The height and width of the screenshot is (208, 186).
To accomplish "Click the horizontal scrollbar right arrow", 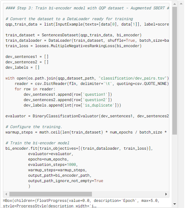I will pyautogui.click(x=166, y=194).
